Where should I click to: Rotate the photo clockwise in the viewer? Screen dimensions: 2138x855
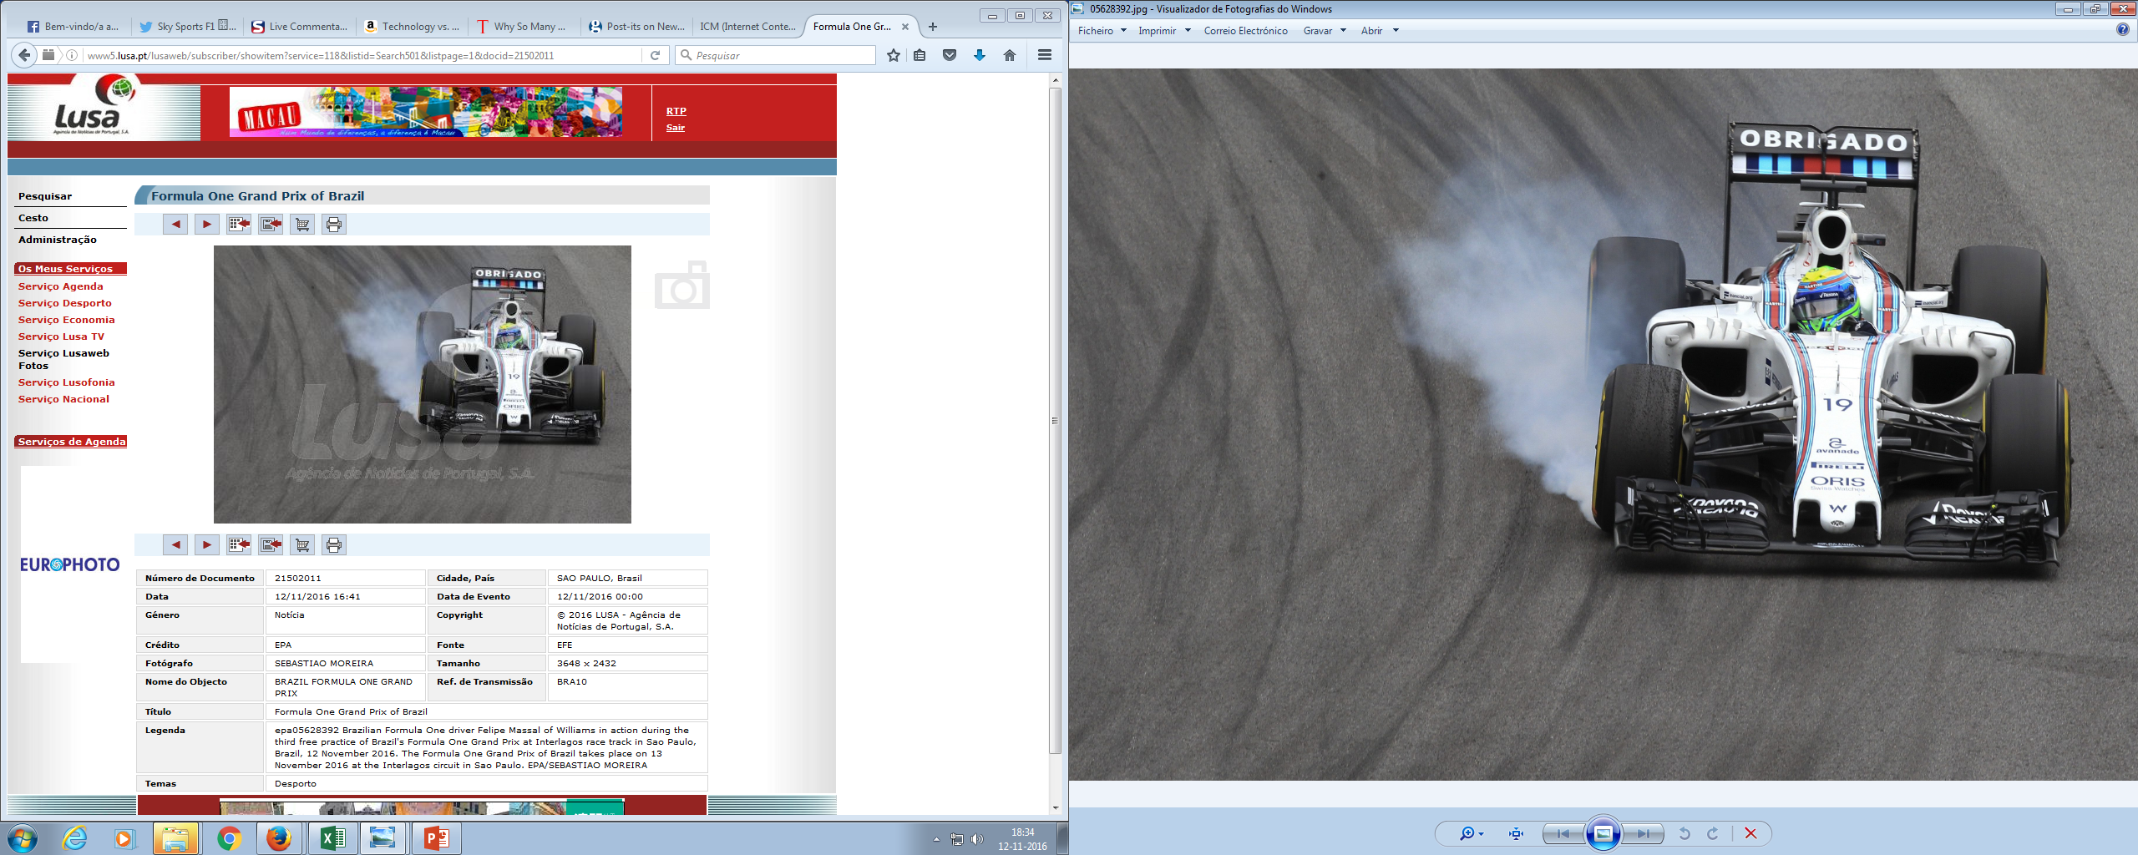pos(1713,833)
